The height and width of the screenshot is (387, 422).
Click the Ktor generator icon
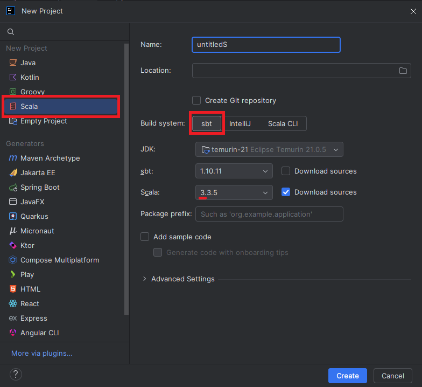[x=13, y=246]
